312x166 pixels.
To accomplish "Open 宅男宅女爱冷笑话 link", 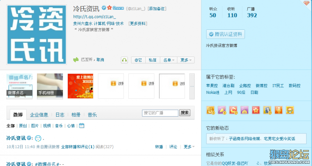I will (x=279, y=138).
